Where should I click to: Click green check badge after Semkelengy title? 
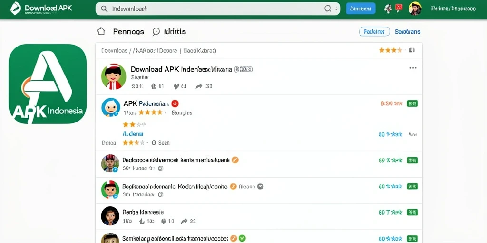point(242,238)
